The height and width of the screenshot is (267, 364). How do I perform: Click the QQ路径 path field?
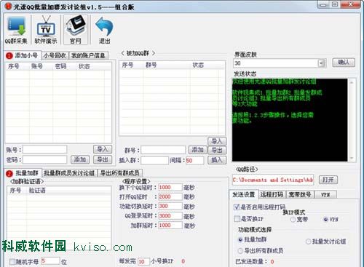point(273,180)
